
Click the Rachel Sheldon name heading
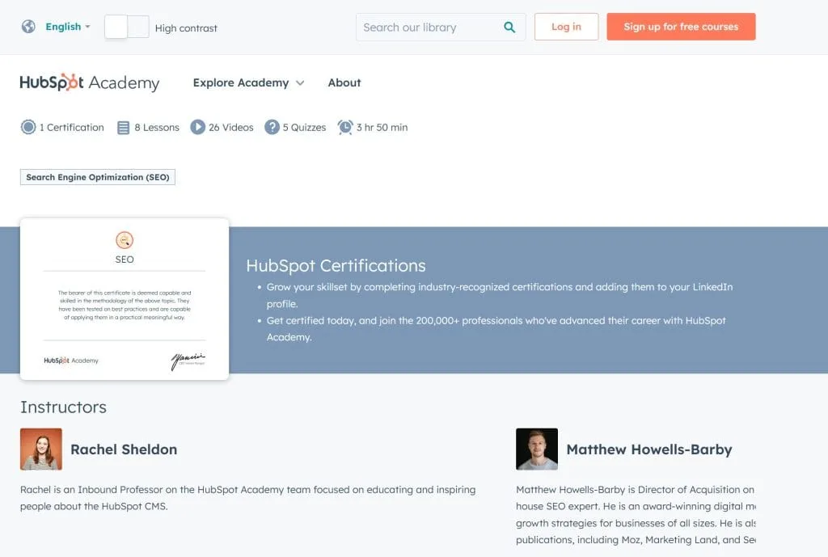[124, 449]
